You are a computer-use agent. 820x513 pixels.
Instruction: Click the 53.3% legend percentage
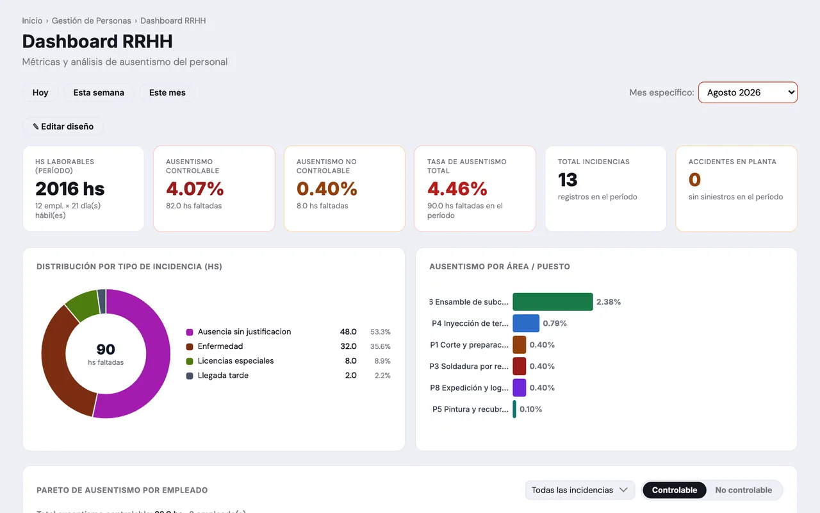pyautogui.click(x=381, y=332)
